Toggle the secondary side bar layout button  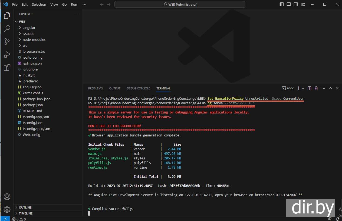296,4
